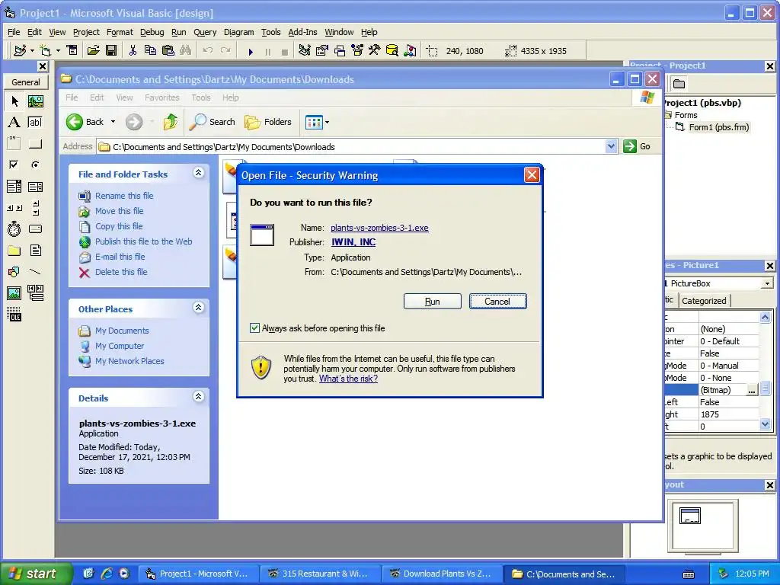Click the IWIN, INC publisher link
This screenshot has width=780, height=585.
[353, 242]
